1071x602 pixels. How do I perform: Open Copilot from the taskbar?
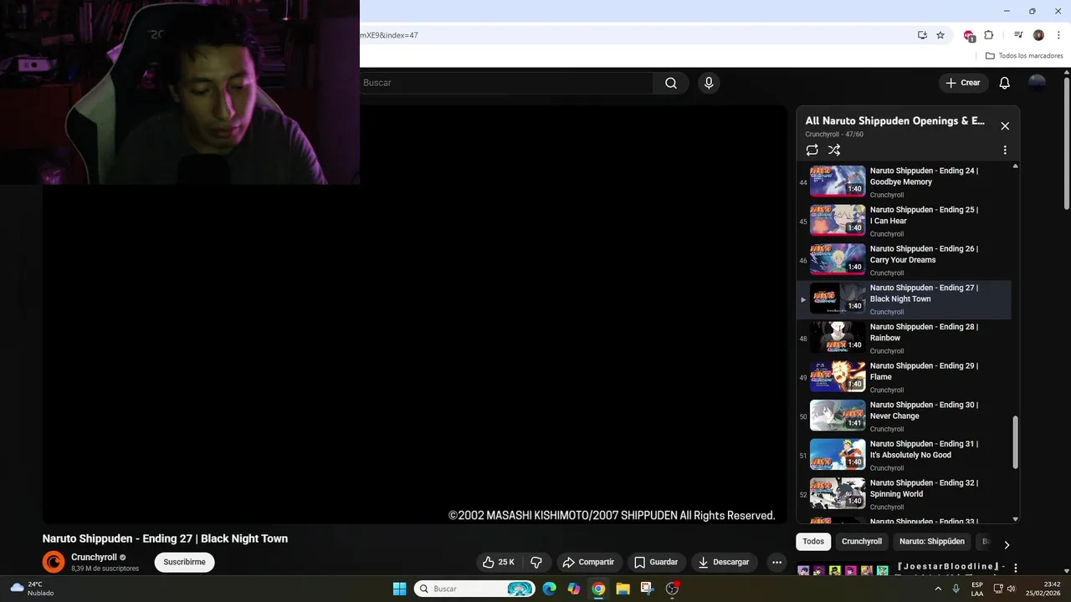point(574,589)
